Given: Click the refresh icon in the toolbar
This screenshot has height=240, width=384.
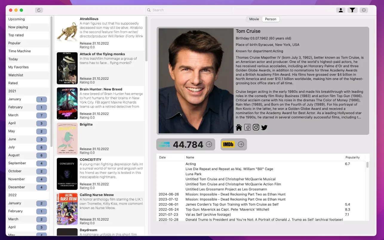Looking at the screenshot, I should click(x=39, y=10).
